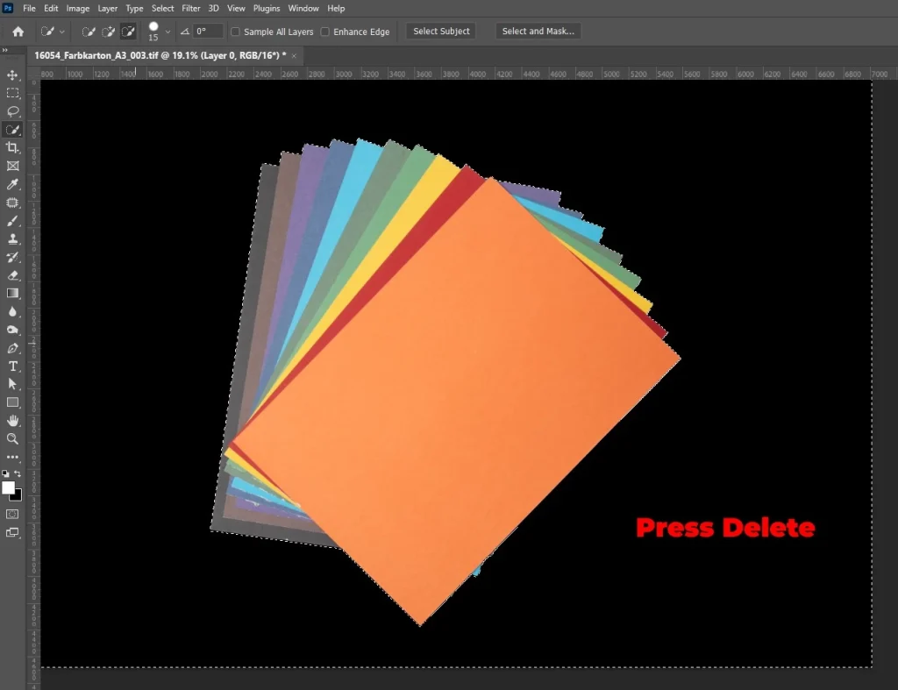
Task: Pick the Eyedropper tool
Action: coord(13,184)
